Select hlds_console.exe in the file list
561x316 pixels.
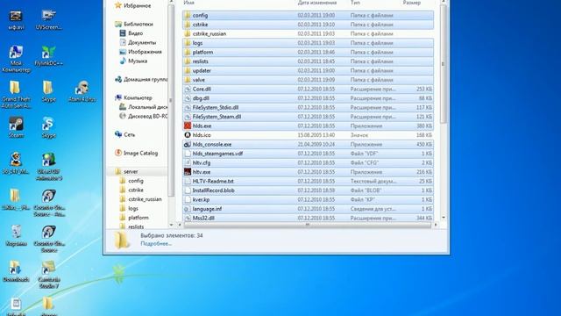(x=308, y=144)
